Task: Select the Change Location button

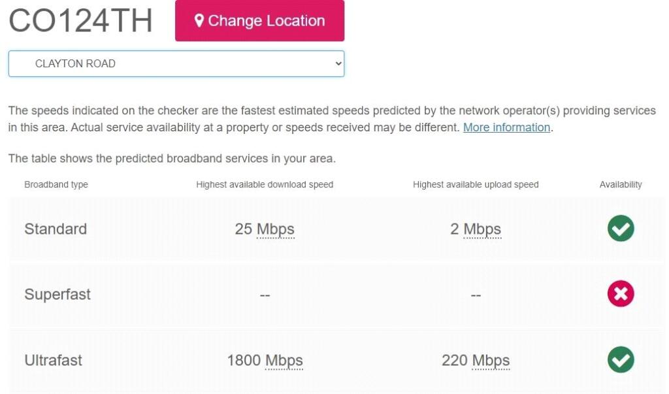Action: pos(259,20)
